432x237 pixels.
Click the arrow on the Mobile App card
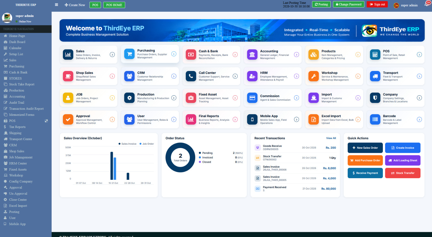[296, 119]
